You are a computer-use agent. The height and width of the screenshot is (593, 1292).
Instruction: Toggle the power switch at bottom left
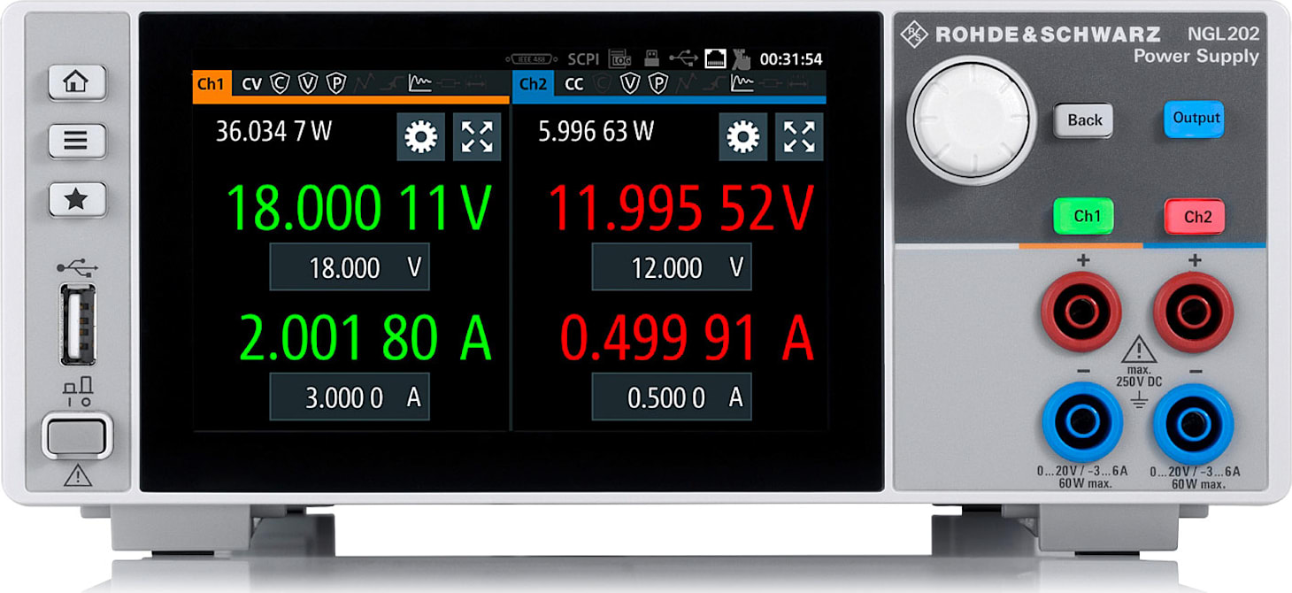[x=77, y=435]
